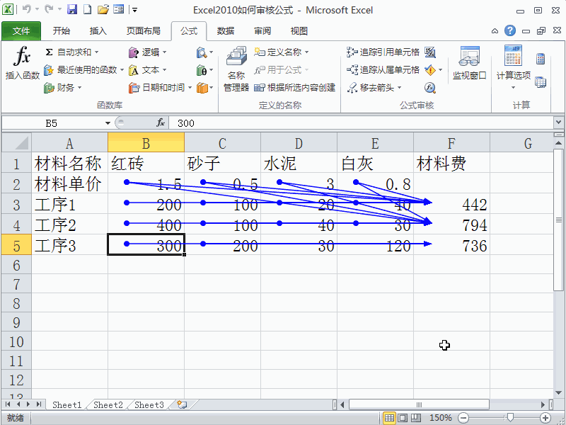Viewport: 566px width, 425px height.
Task: Click the Evaluate Formula magnifier icon
Action: click(x=430, y=88)
